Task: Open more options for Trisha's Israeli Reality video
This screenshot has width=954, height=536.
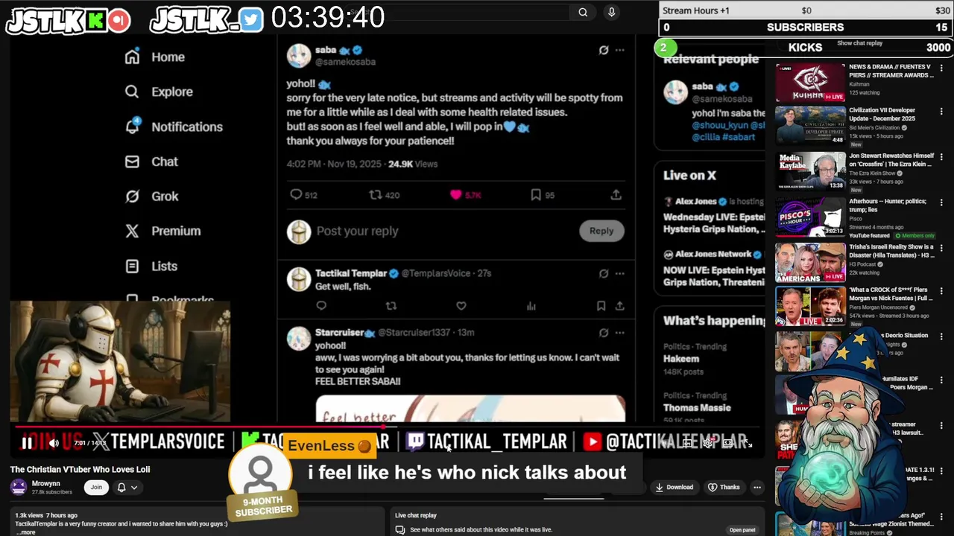Action: point(941,247)
